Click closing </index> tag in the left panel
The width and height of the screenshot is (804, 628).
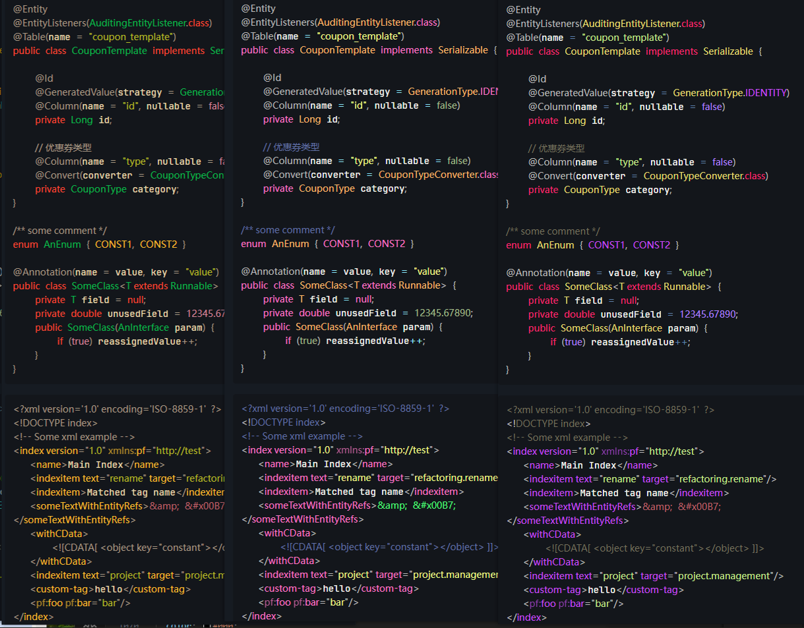[x=33, y=617]
